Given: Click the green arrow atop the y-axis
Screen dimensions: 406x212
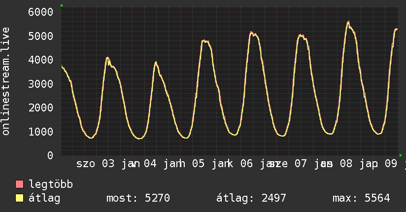Looking at the screenshot, I should tap(62, 5).
